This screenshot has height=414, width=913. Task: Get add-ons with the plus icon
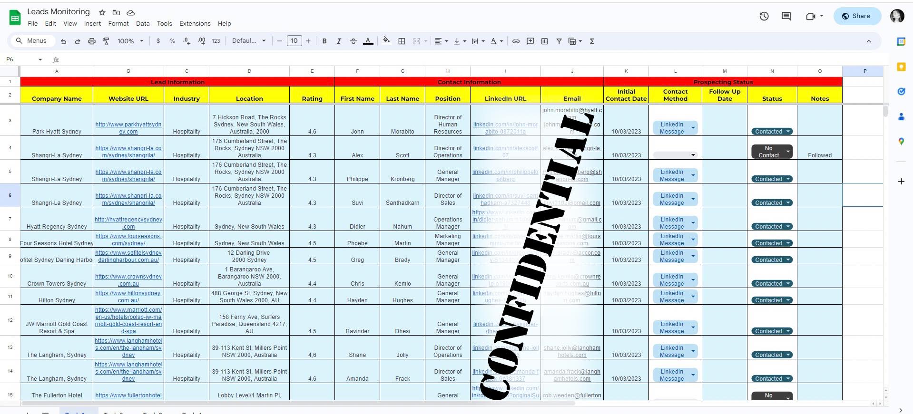click(x=901, y=181)
